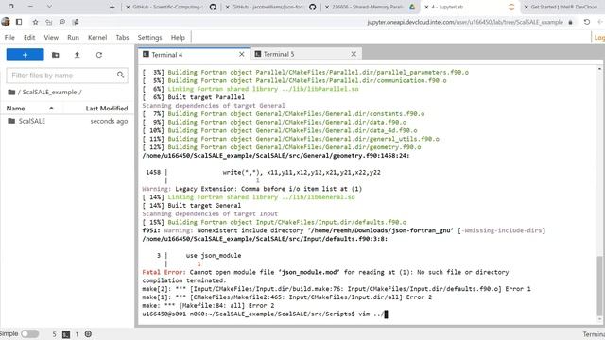Screen dimensions: 605x340
Task: Open the Help menu
Action: 178,38
